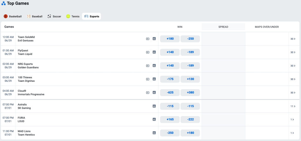Pick -625 odds for Cloud9
The width and height of the screenshot is (301, 141).
coord(170,93)
